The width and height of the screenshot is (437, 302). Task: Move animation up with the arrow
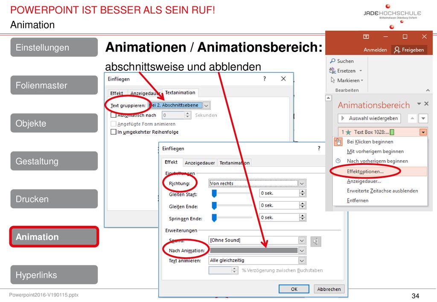412,118
